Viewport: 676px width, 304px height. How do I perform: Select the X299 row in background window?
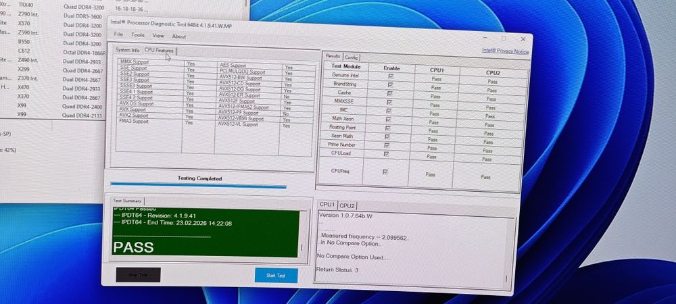click(x=24, y=70)
